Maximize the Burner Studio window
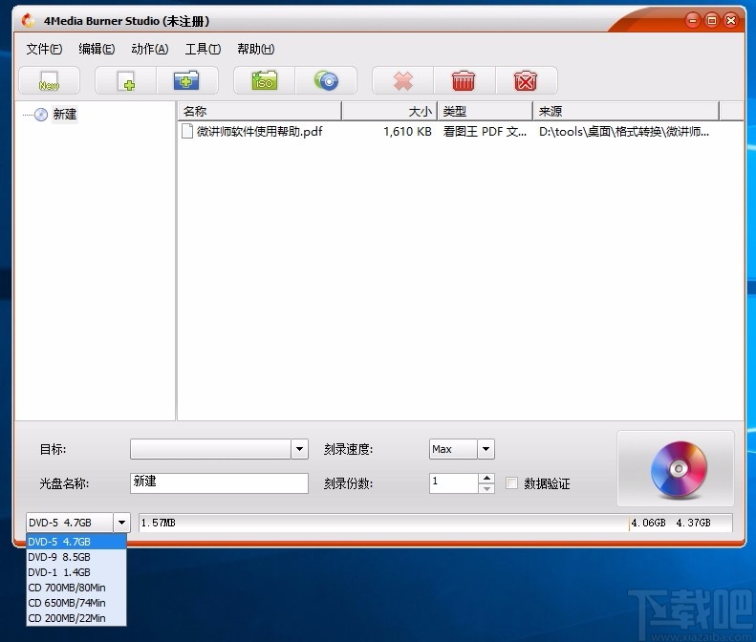This screenshot has width=756, height=642. [712, 20]
